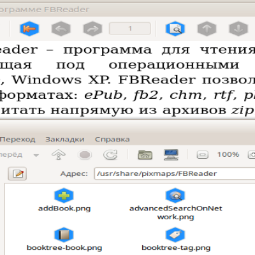Click the find previous up arrow icon
This screenshot has width=255, height=255.
(207, 29)
